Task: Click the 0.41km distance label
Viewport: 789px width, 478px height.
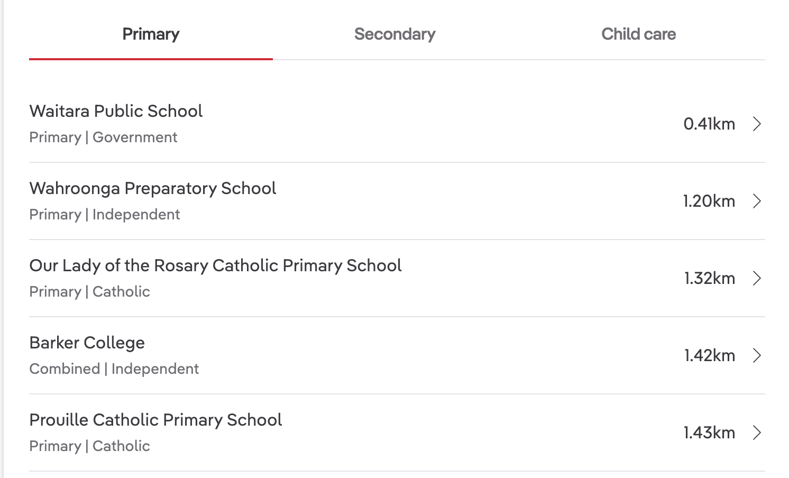Action: click(x=709, y=124)
